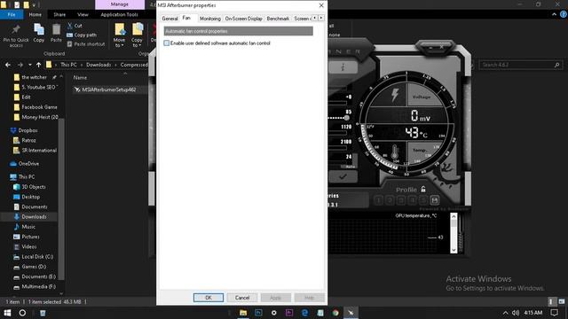Select Afterburner profile slot 3
The width and height of the screenshot is (568, 319).
coord(400,200)
